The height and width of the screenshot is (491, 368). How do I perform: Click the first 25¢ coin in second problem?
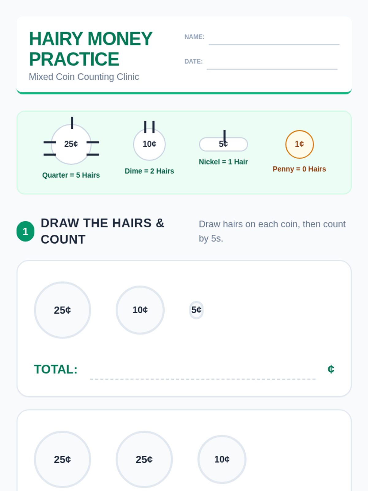coord(63,459)
